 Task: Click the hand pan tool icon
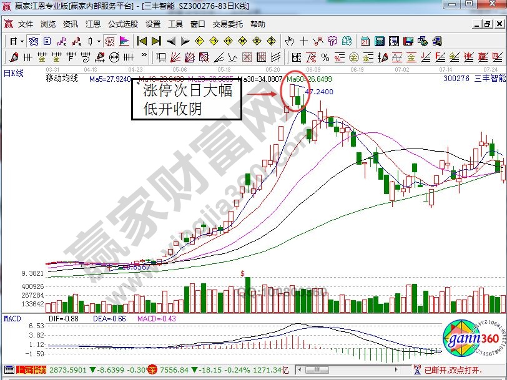[289, 41]
